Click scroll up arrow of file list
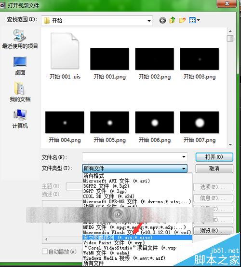 230,31
